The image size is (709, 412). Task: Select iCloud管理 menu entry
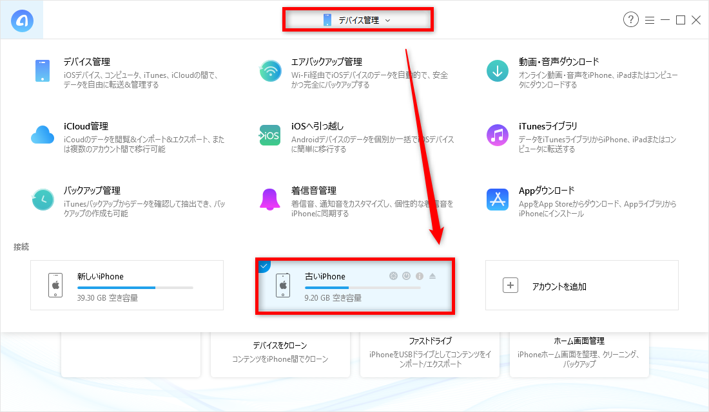[x=86, y=126]
